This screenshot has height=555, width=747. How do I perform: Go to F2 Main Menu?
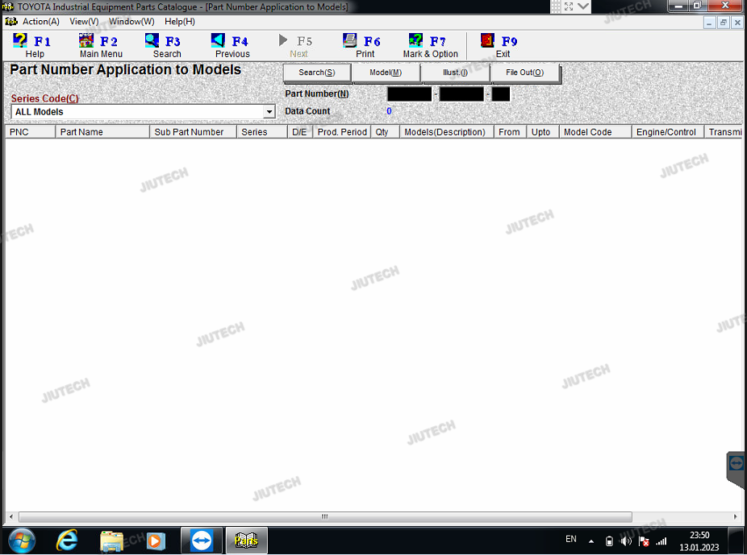[101, 46]
